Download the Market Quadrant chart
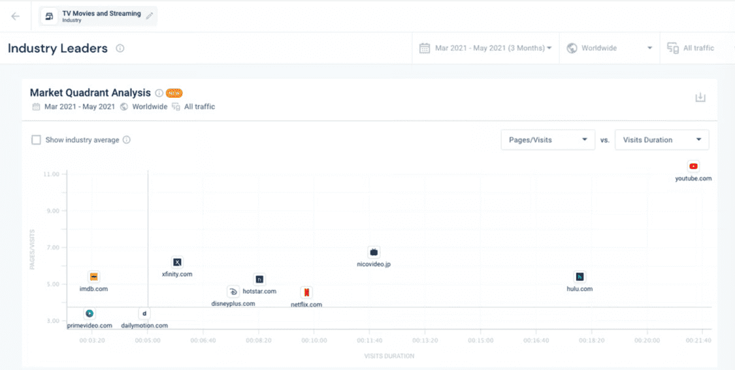 [x=700, y=97]
